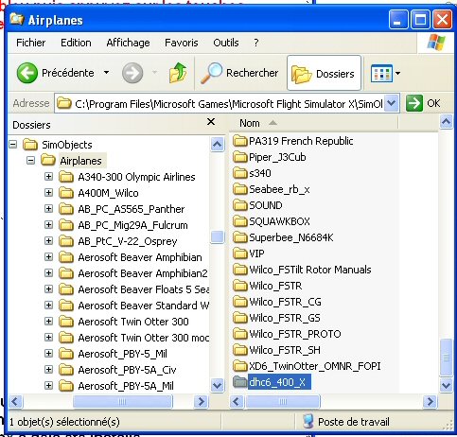This screenshot has width=457, height=437.
Task: Collapse the Airplanes tree node
Action: (30, 161)
